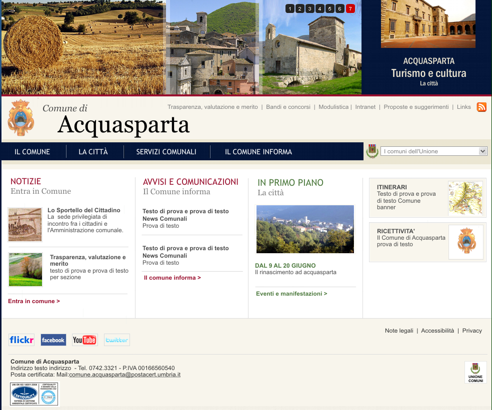Screen dimensions: 492x410
Task: Open 'DAL 9 AL 20 GIUGNO' event title
Action: [x=285, y=266]
